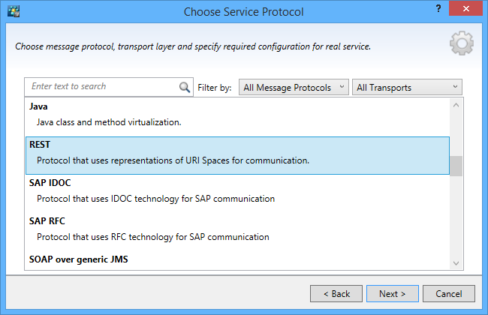Click in the protocol search text field

click(101, 87)
